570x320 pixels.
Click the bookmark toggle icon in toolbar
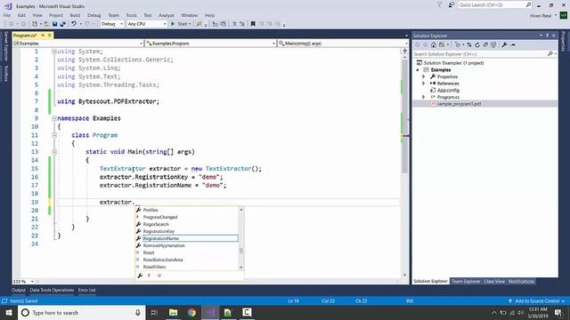253,24
